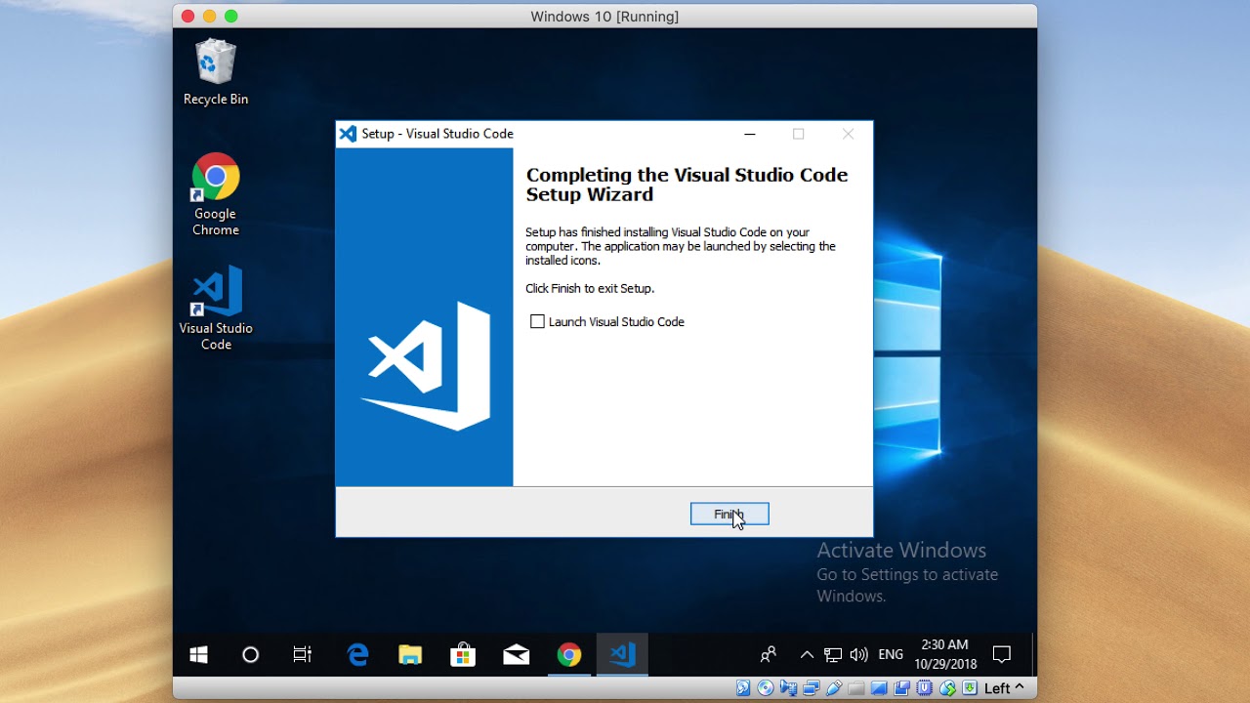The width and height of the screenshot is (1250, 703).
Task: Click the Show desktop sliver at taskbar end
Action: tap(1033, 655)
